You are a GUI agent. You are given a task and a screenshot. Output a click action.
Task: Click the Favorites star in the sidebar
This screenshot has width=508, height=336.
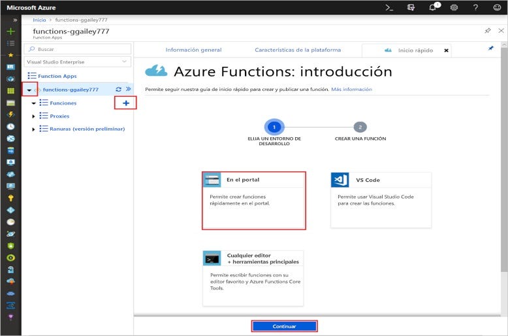[x=10, y=55]
